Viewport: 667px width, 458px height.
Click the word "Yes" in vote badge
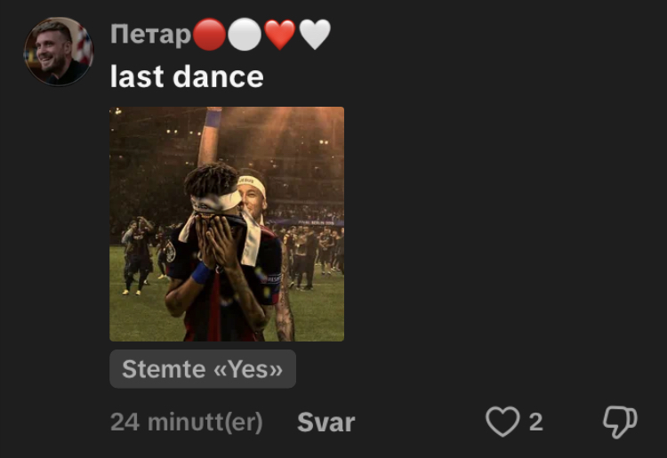[248, 369]
